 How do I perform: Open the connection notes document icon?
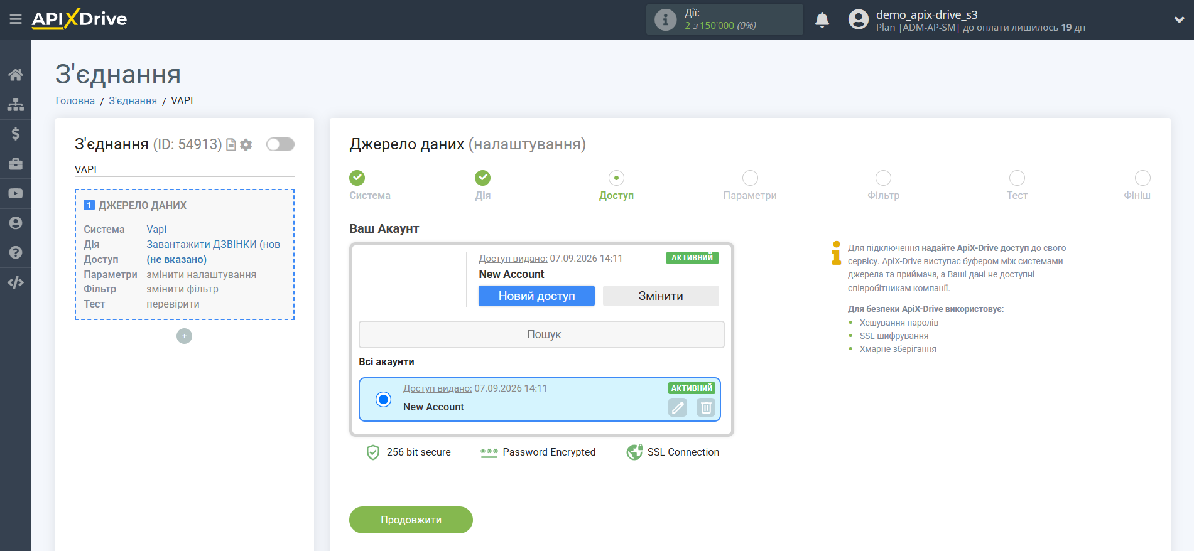click(x=231, y=145)
